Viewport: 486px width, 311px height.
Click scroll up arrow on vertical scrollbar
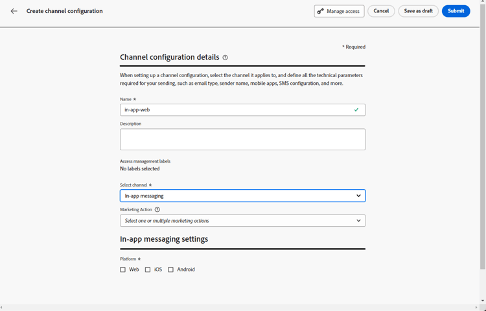pos(482,3)
